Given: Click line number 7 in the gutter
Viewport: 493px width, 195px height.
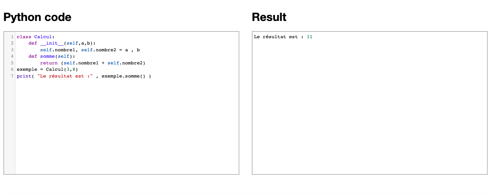Looking at the screenshot, I should (x=12, y=76).
